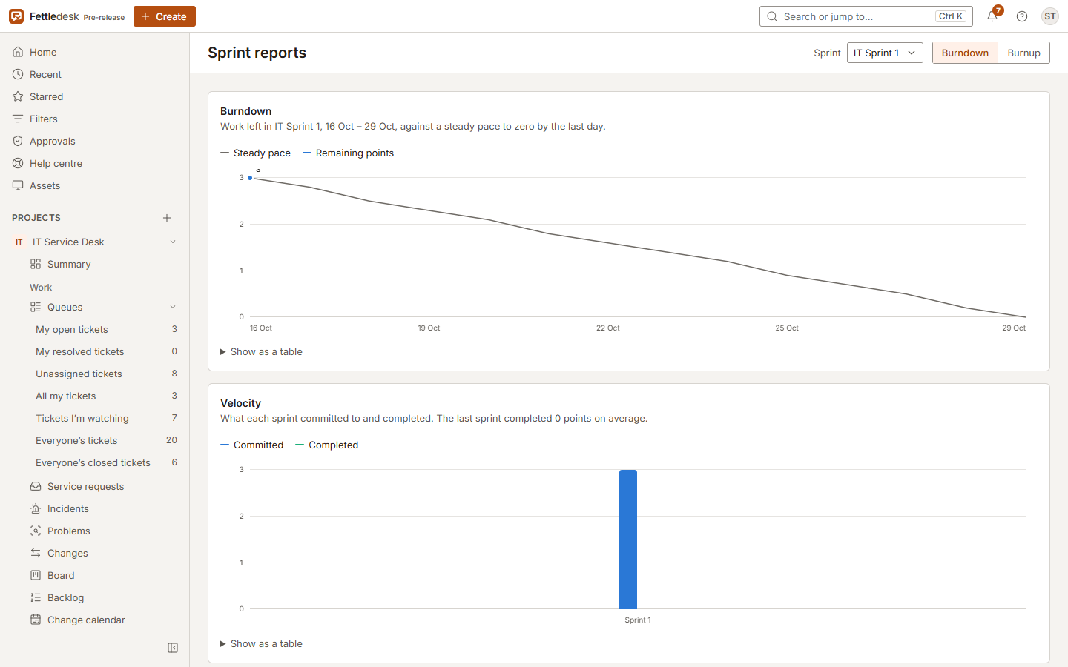
Task: Open My open tickets queue
Action: [x=106, y=329]
